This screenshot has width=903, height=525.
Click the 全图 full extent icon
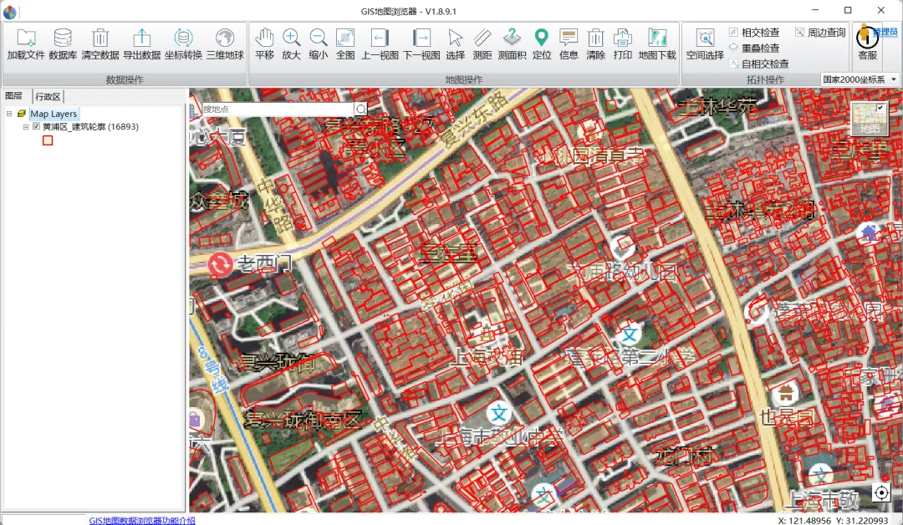tap(345, 38)
